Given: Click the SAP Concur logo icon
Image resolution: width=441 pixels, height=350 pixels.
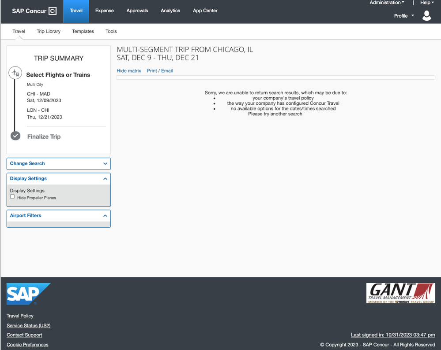Looking at the screenshot, I should pos(53,11).
